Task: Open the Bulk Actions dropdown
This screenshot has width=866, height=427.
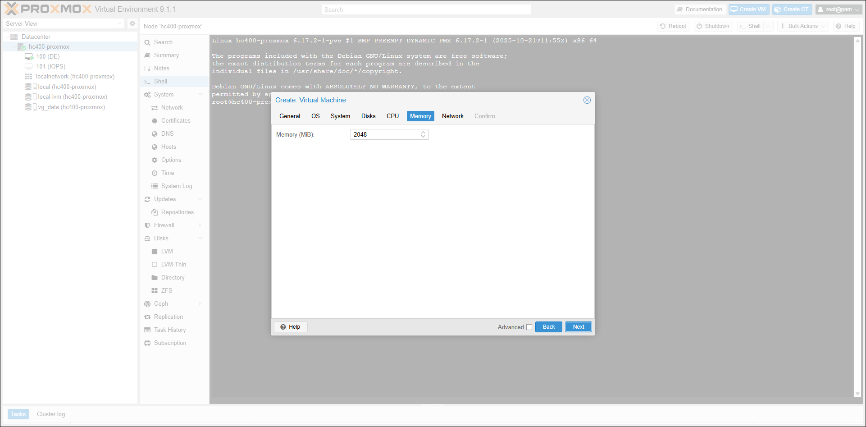Action: [803, 26]
